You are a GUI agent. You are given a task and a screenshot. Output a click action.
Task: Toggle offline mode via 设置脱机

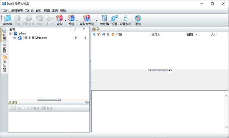point(126,20)
